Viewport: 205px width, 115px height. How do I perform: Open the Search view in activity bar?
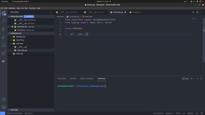(4, 21)
